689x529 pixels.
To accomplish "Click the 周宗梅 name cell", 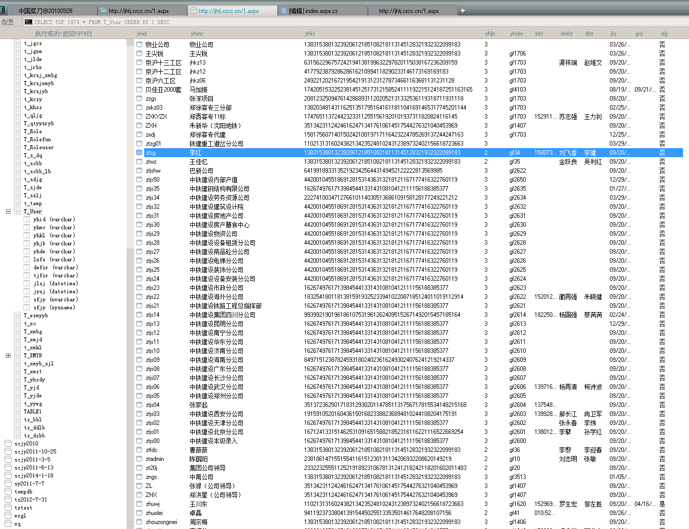I will coord(198,522).
